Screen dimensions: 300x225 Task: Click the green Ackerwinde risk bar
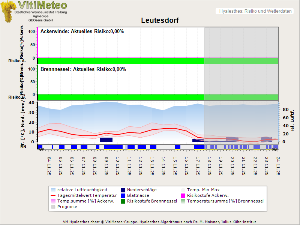pos(121,61)
